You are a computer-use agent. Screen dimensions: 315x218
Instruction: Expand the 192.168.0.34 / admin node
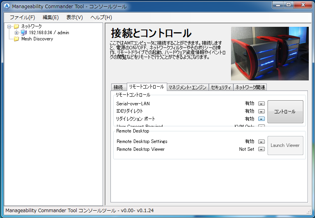tap(16, 33)
